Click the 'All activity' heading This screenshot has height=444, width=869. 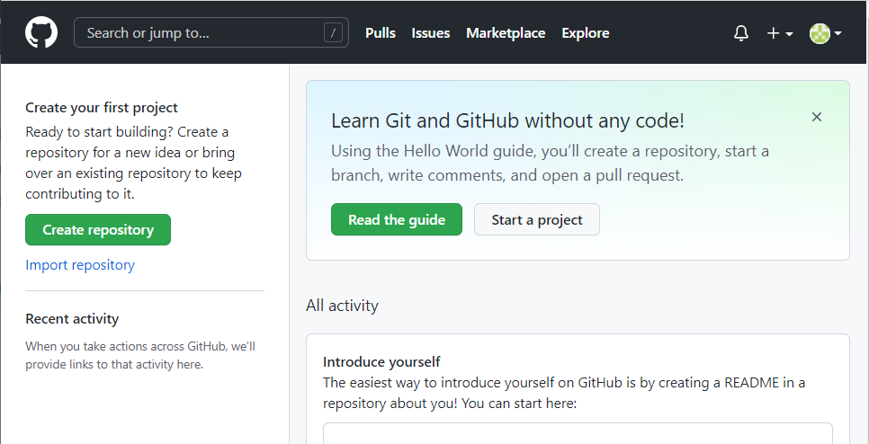342,306
